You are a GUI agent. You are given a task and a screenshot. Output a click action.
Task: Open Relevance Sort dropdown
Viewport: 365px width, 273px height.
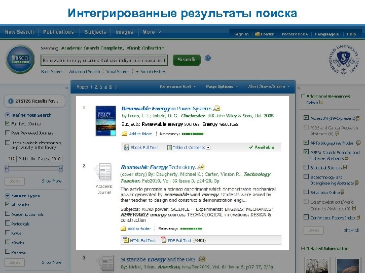pyautogui.click(x=177, y=86)
